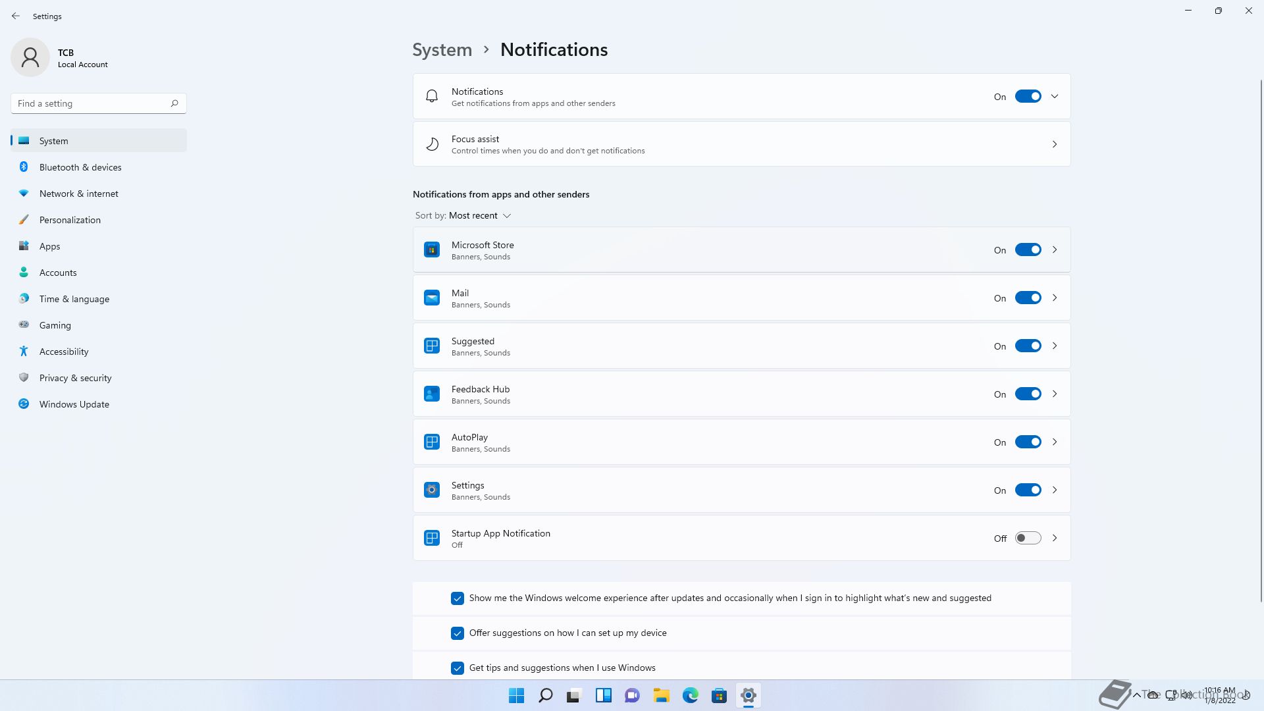Open Bluetooth & devices in sidebar
Screen dimensions: 1264x711
pyautogui.click(x=80, y=167)
